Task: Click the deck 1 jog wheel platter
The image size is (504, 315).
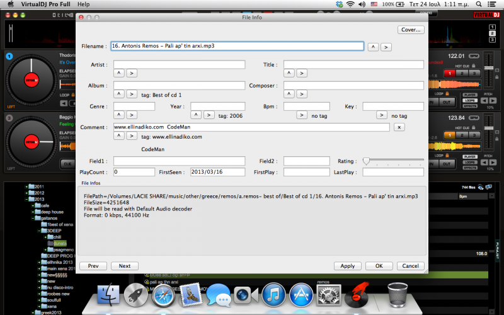Action: 31,80
